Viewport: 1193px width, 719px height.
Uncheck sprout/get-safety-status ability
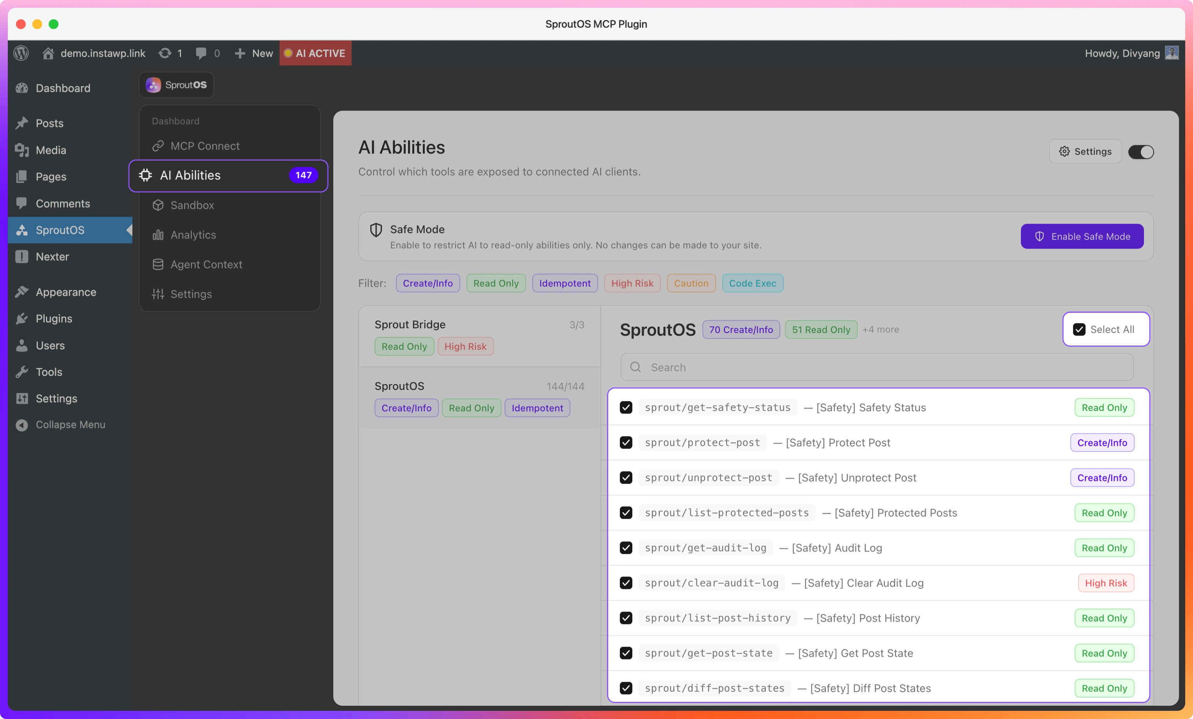point(626,408)
